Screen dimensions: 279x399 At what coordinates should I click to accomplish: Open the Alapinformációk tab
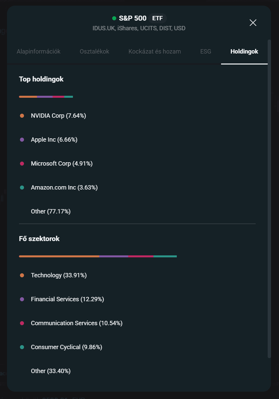pos(39,52)
